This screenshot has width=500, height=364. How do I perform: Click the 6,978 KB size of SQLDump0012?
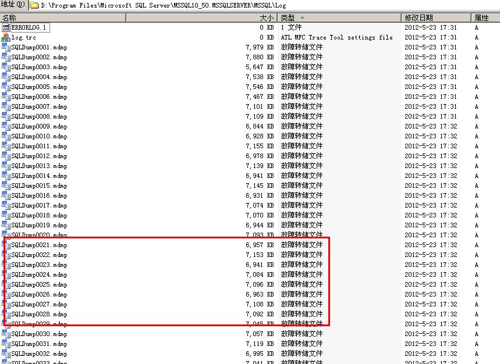(260, 156)
